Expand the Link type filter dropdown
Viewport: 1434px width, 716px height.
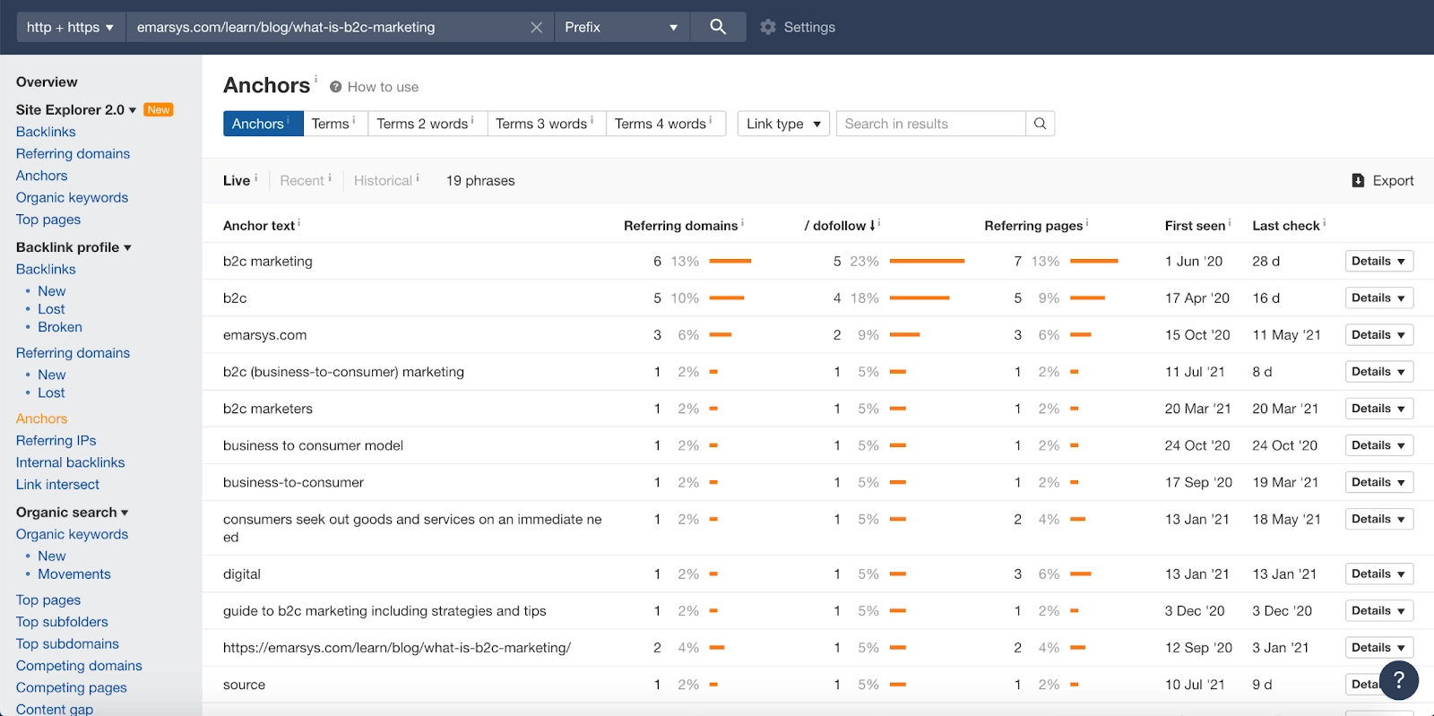point(783,124)
